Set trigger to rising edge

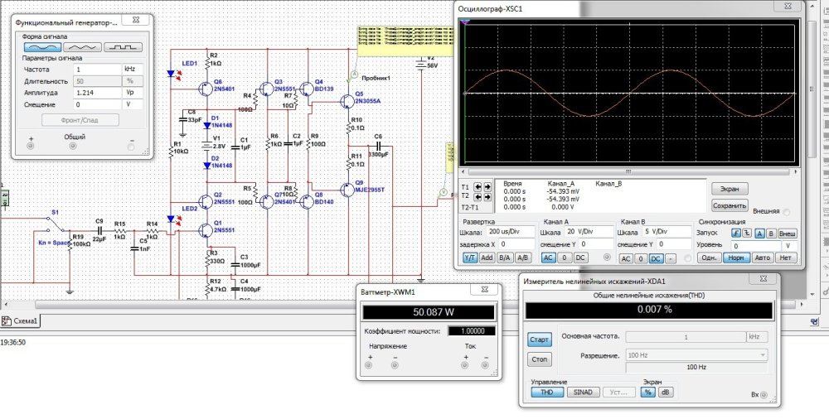734,234
